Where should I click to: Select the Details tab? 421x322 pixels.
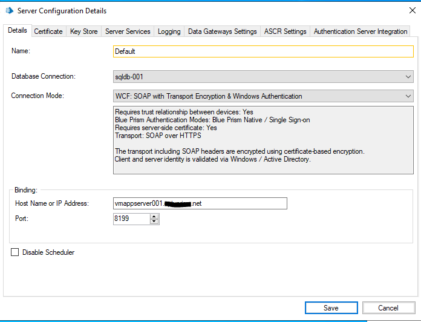pyautogui.click(x=18, y=31)
